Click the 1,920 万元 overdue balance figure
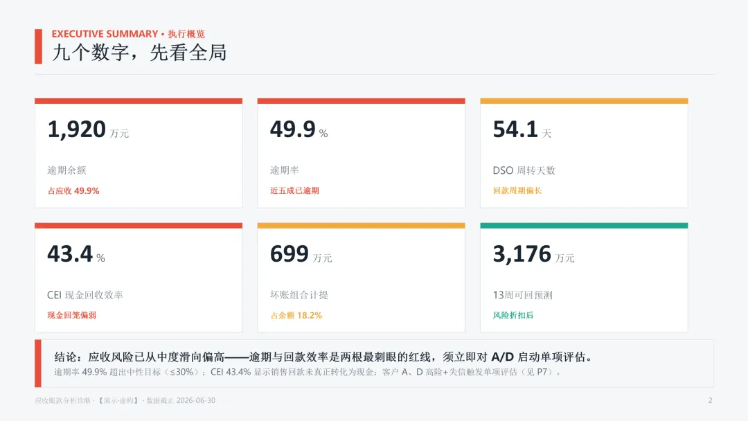748x421 pixels. [x=88, y=129]
